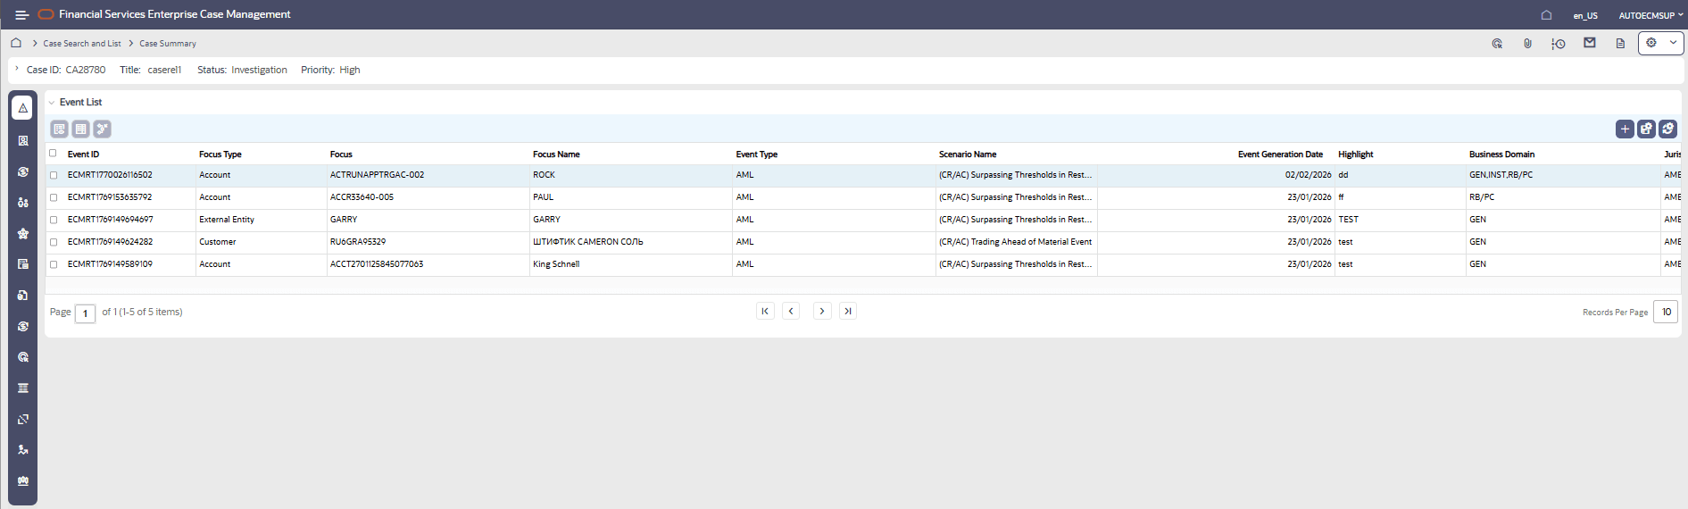
Task: Go to the first page
Action: [765, 311]
